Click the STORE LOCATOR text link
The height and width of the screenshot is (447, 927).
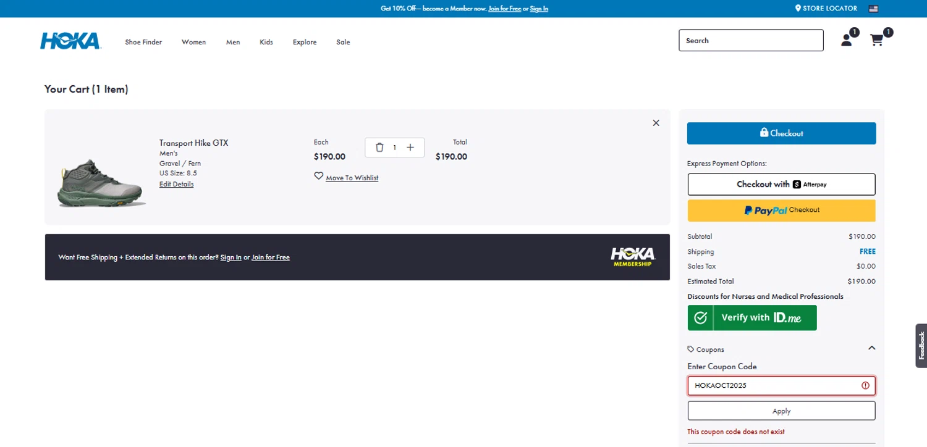click(830, 9)
